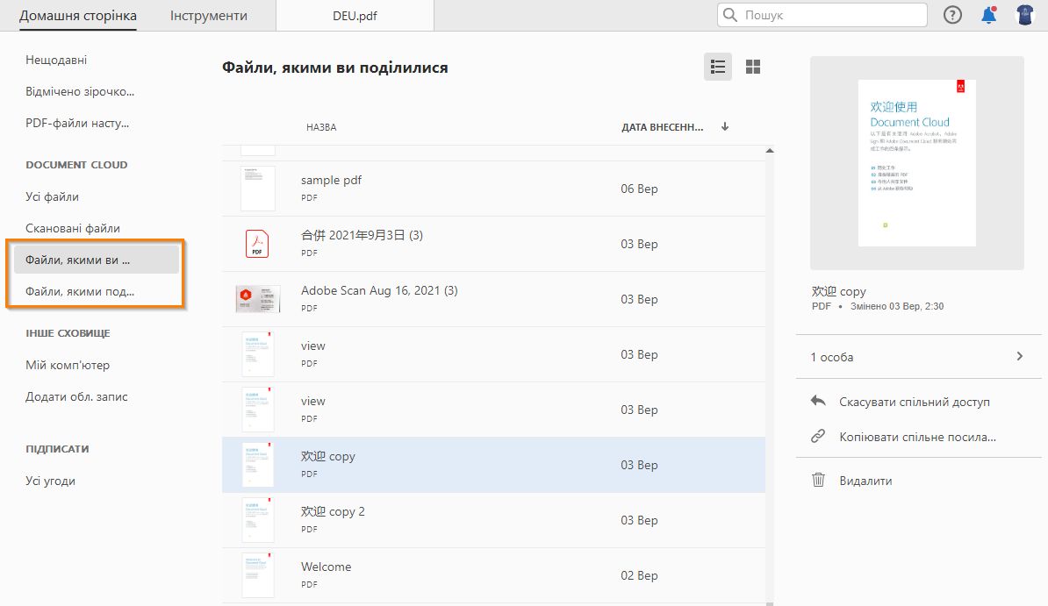Click the 06 Вер date cell
The image size is (1048, 606).
[639, 189]
